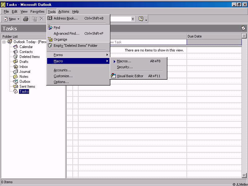Open the toolbar combo box dropdown arrow
The width and height of the screenshot is (248, 186).
pos(133,19)
